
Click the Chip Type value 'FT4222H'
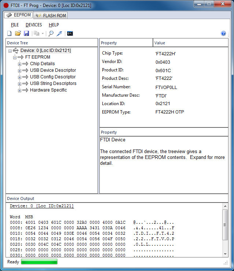pos(165,54)
